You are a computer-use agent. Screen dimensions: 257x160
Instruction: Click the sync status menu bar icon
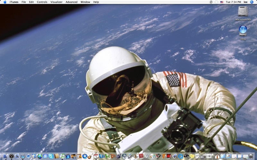211,2
